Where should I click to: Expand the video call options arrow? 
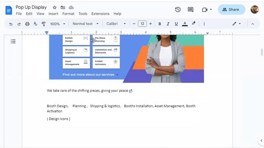[x=211, y=9]
